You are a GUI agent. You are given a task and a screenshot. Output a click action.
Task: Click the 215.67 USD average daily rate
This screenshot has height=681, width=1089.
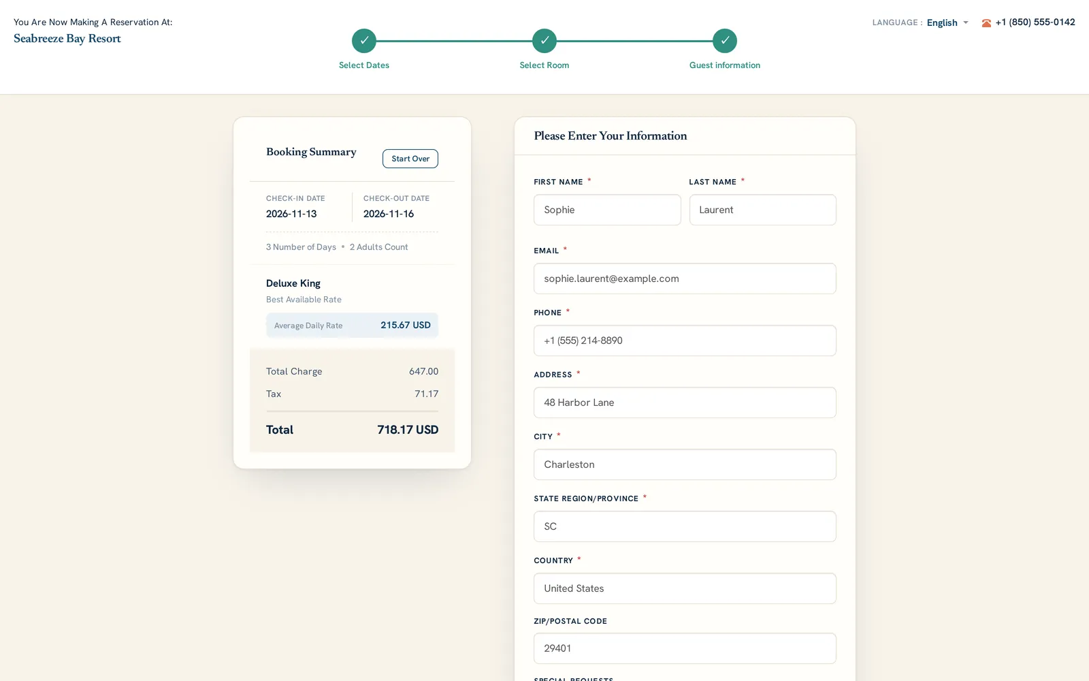[406, 325]
